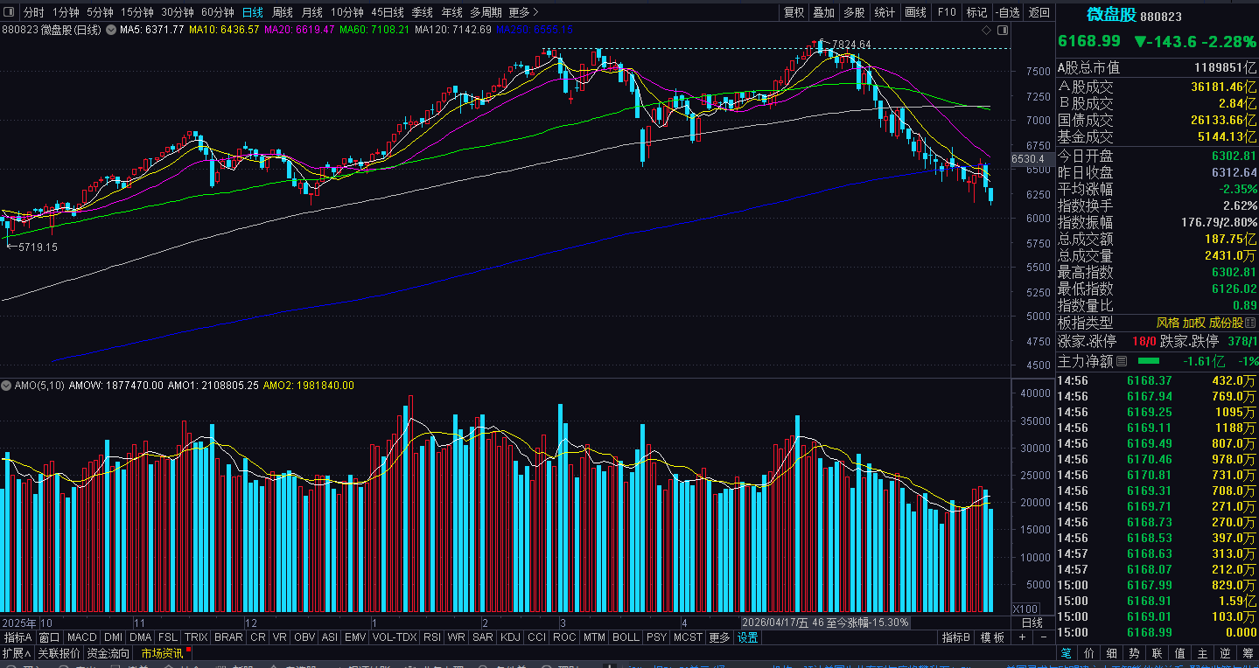
Task: Open the F10 company info button
Action: coord(947,12)
